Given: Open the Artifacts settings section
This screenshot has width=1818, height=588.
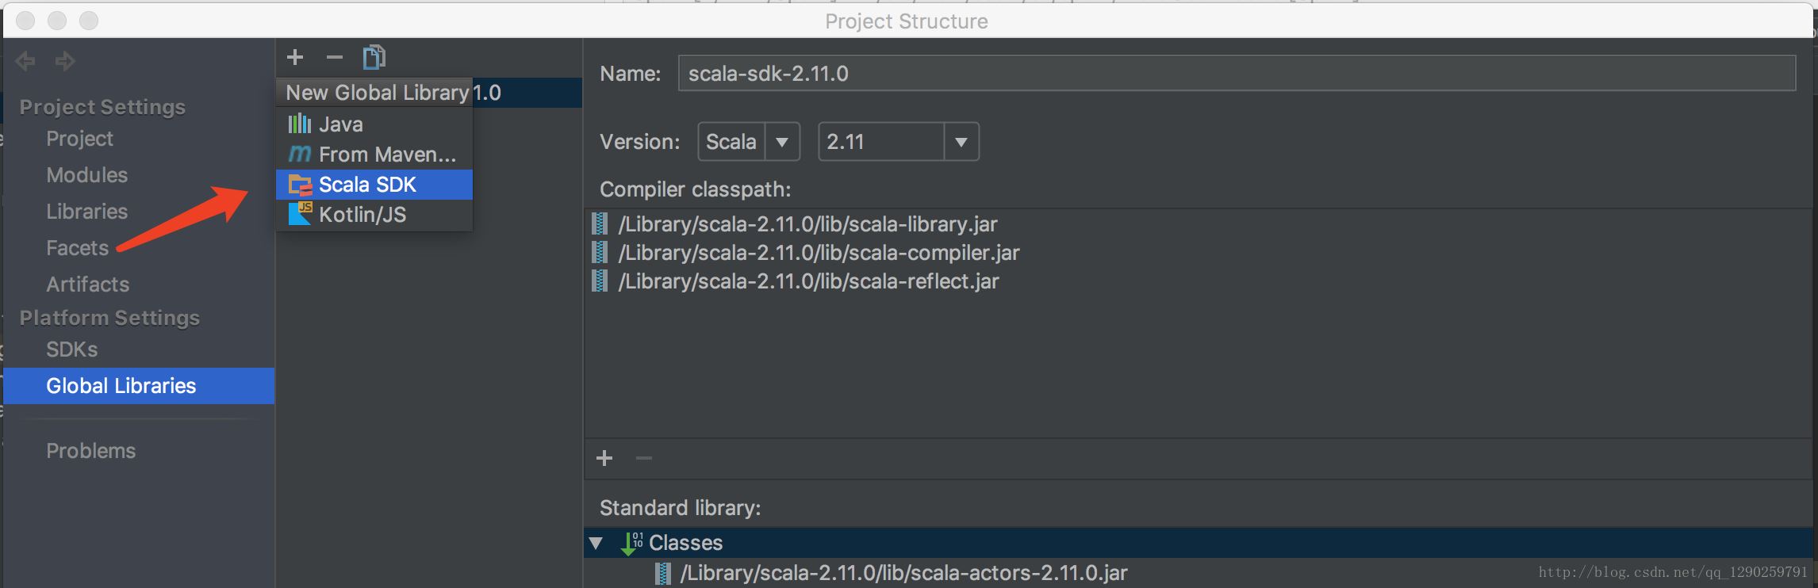Looking at the screenshot, I should point(87,284).
